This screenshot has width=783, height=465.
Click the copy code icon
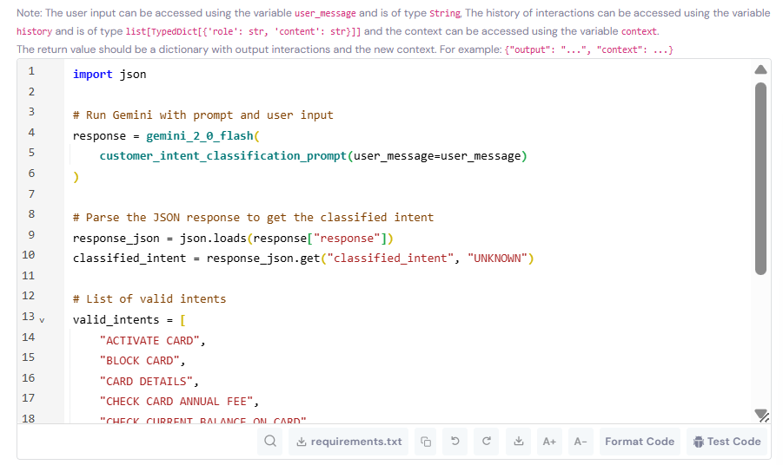426,442
